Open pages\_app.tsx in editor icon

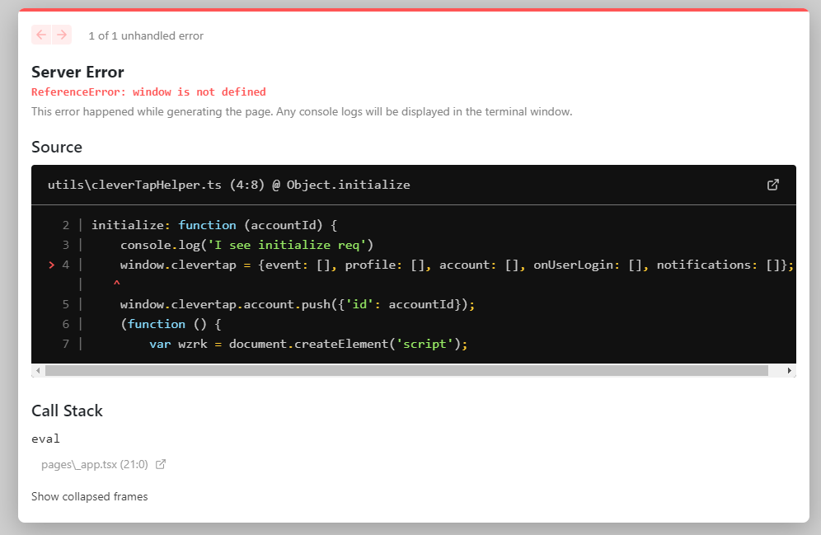pos(161,464)
